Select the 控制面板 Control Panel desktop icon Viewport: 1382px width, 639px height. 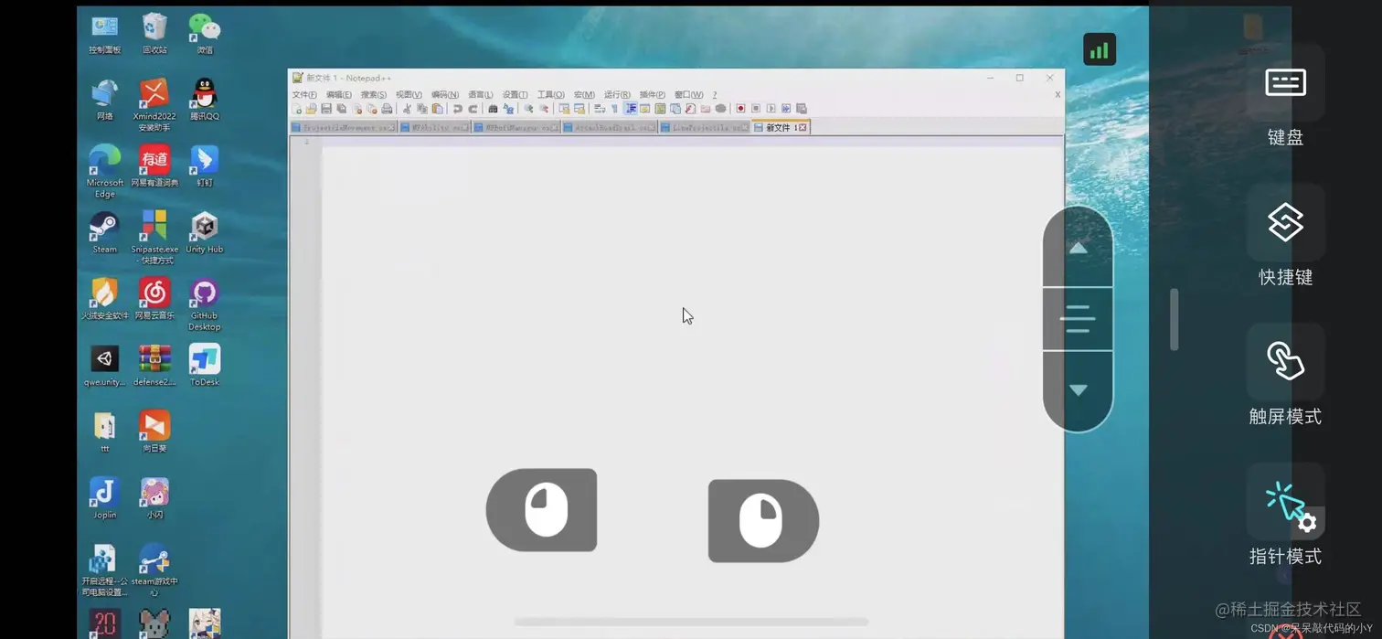click(104, 34)
